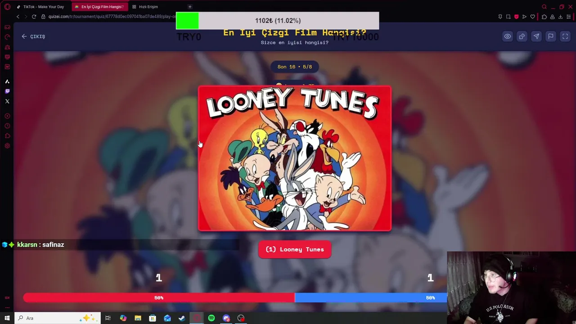Open History clock icon in sidebar
The image size is (576, 324).
pos(7,126)
